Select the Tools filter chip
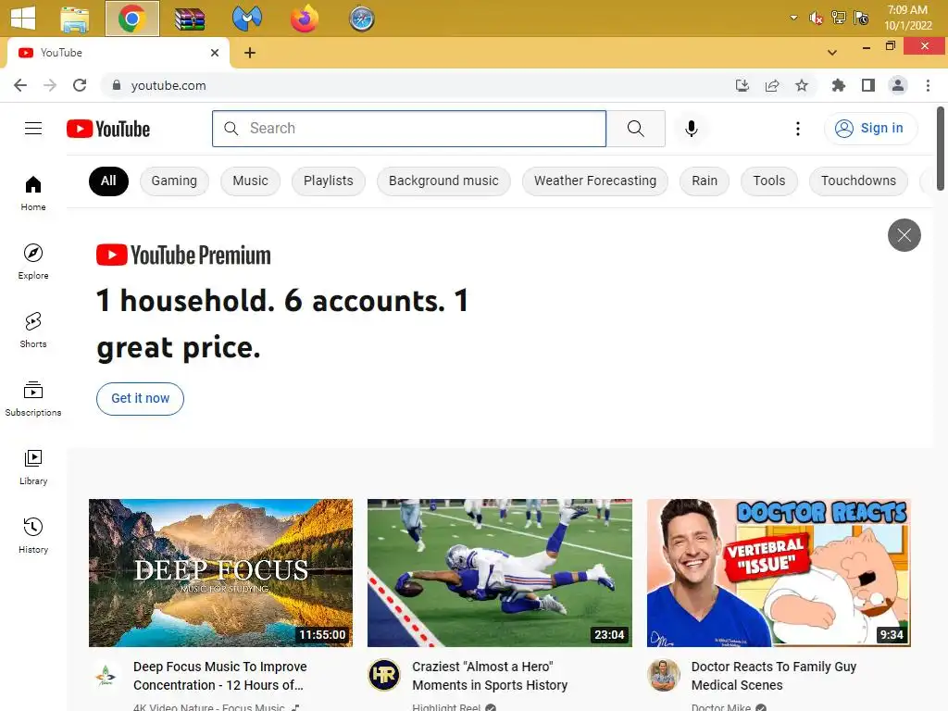This screenshot has height=711, width=948. tap(769, 181)
